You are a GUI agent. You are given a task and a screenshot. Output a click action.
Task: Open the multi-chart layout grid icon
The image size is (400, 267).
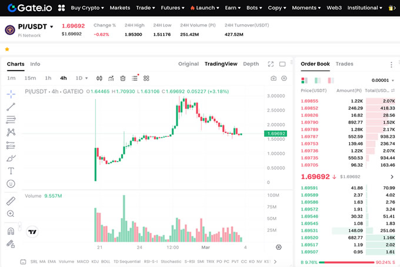(146, 78)
